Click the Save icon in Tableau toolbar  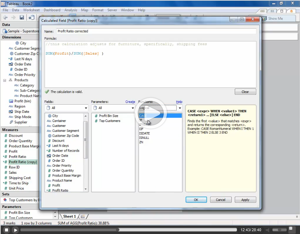pos(22,18)
